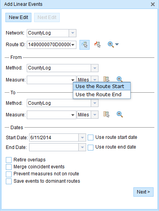Open the To Miles units dropdown
The height and width of the screenshot is (211, 159).
95,115
